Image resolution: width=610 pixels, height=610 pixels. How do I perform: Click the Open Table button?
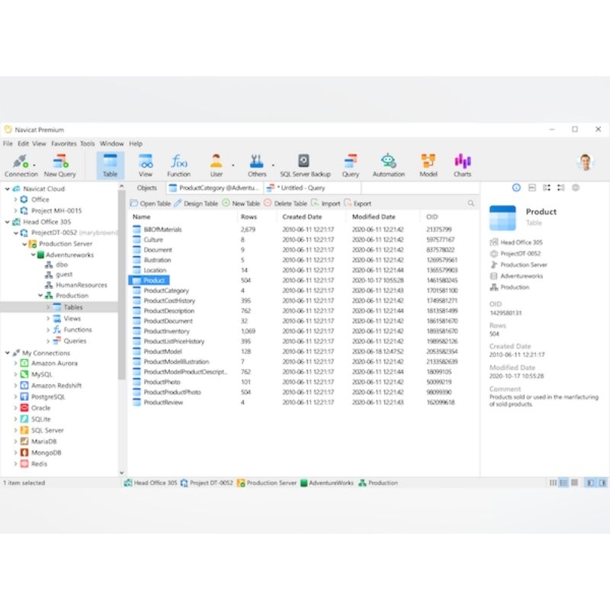tap(150, 204)
